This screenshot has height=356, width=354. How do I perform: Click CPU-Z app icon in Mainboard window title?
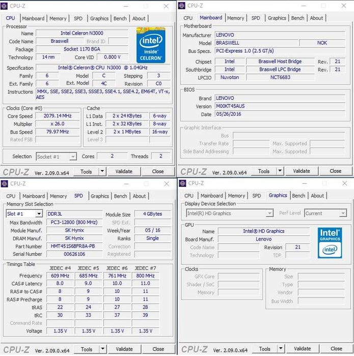click(x=182, y=6)
